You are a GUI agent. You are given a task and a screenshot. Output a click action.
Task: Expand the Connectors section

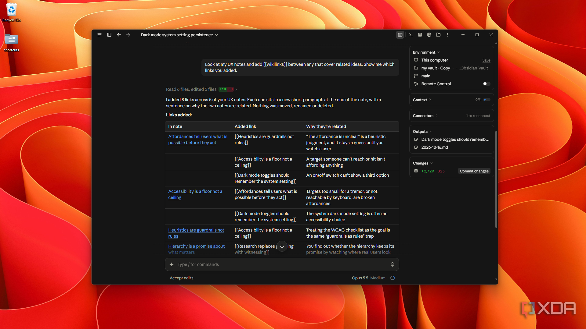pyautogui.click(x=425, y=115)
